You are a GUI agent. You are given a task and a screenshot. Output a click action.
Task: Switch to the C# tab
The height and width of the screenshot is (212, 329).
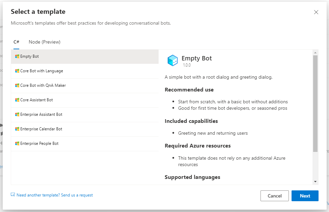[x=16, y=42]
